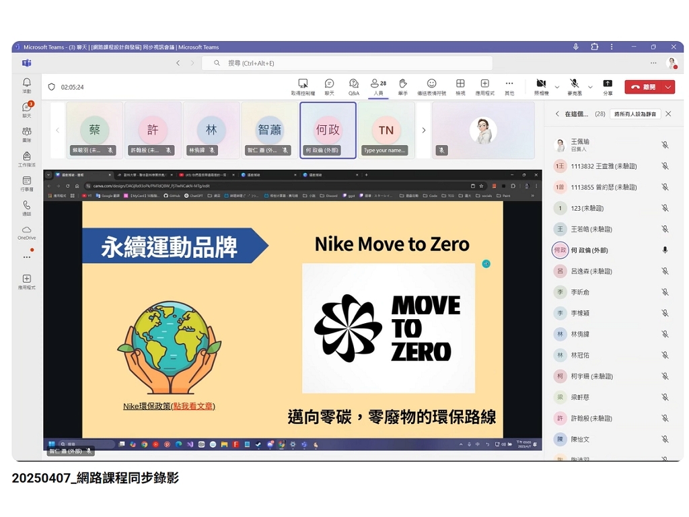
Task: Click Take control (取得控制權) icon
Action: pyautogui.click(x=303, y=87)
